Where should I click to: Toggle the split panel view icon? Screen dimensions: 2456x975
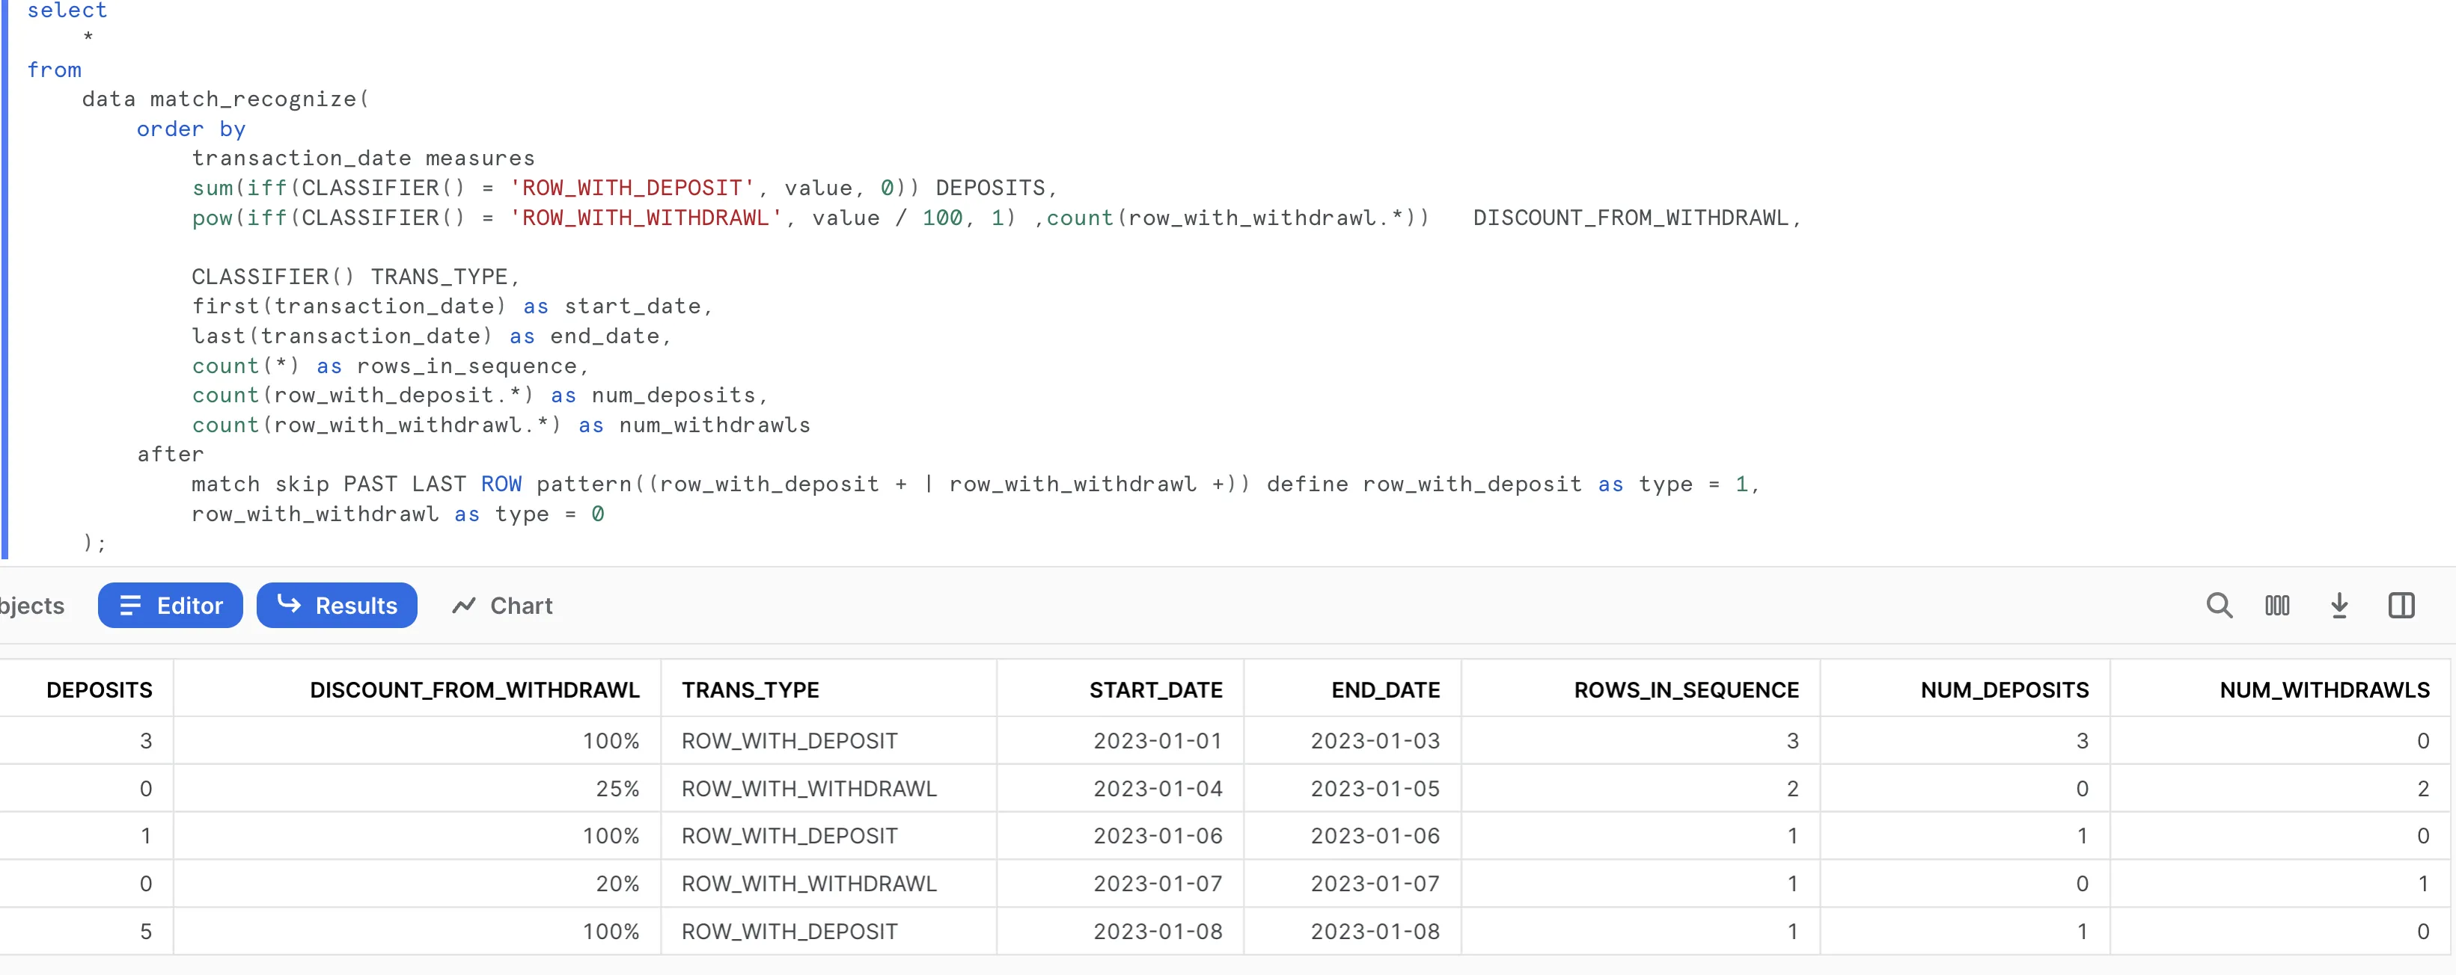point(2401,605)
